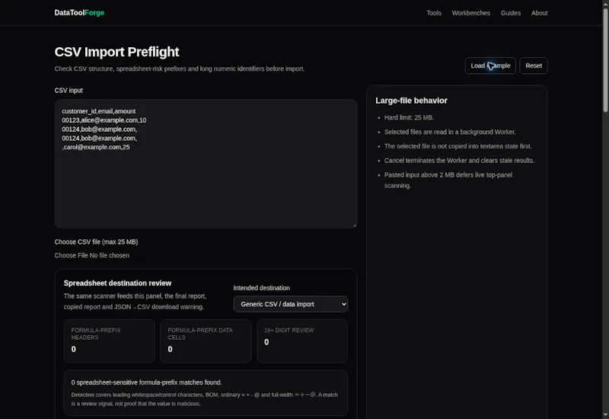Click the Formula-prefix data cells card
This screenshot has height=419, width=609.
(206, 341)
